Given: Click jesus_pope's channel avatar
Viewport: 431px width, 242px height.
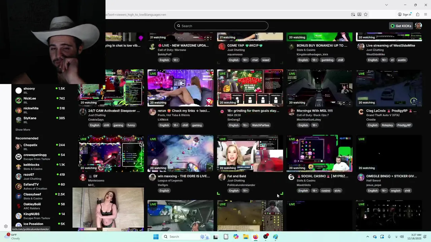Looking at the screenshot, I should click(361, 177).
